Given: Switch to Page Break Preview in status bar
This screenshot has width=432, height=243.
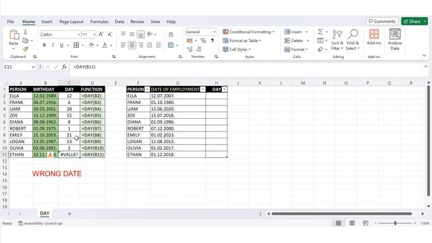Looking at the screenshot, I should (x=365, y=223).
